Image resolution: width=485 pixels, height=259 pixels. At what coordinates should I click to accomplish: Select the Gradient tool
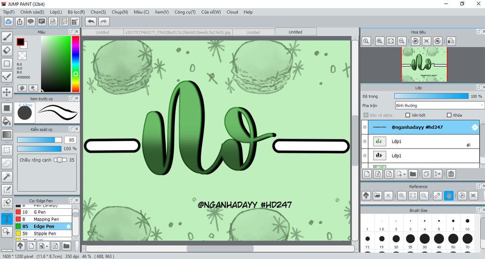[7, 134]
